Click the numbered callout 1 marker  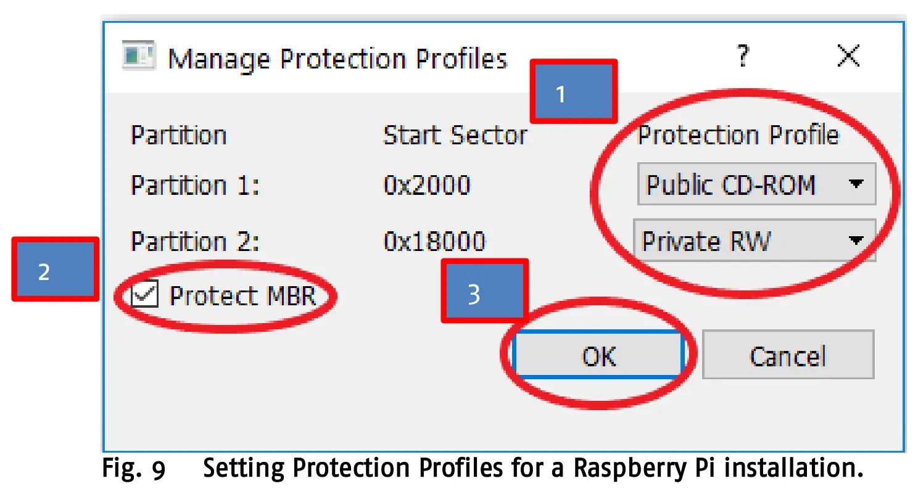(573, 91)
